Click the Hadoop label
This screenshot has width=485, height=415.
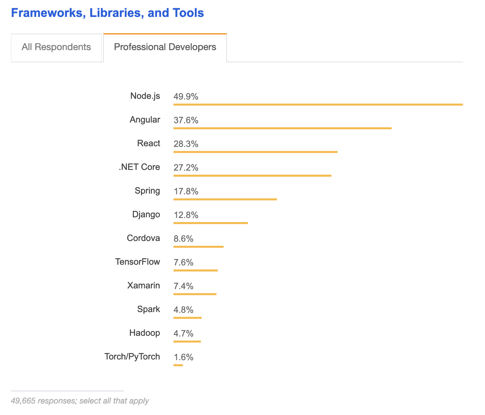[x=144, y=333]
